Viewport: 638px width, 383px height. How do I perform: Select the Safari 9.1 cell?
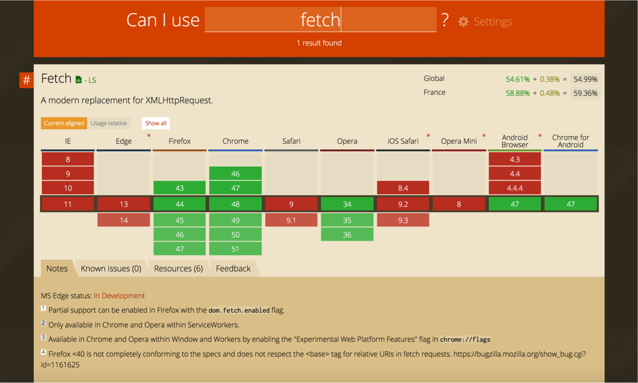coord(291,220)
